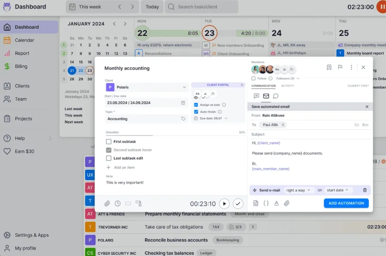Viewport: 386px width, 256px height.
Task: Insert email template document icon
Action: 255,203
